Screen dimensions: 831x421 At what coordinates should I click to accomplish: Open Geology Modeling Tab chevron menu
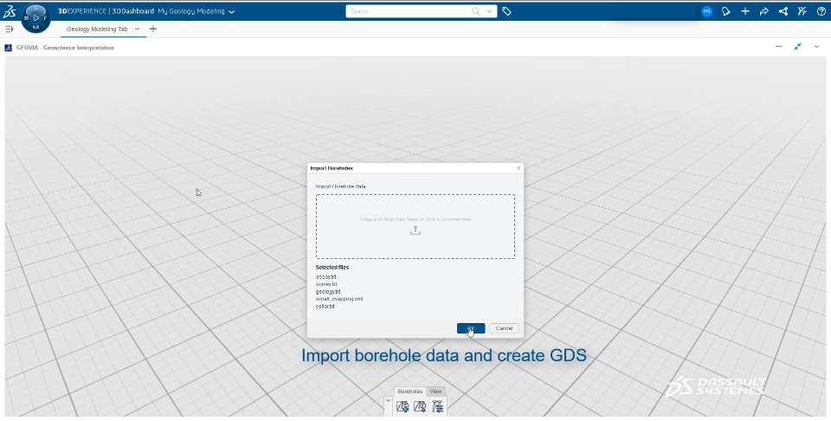click(138, 29)
